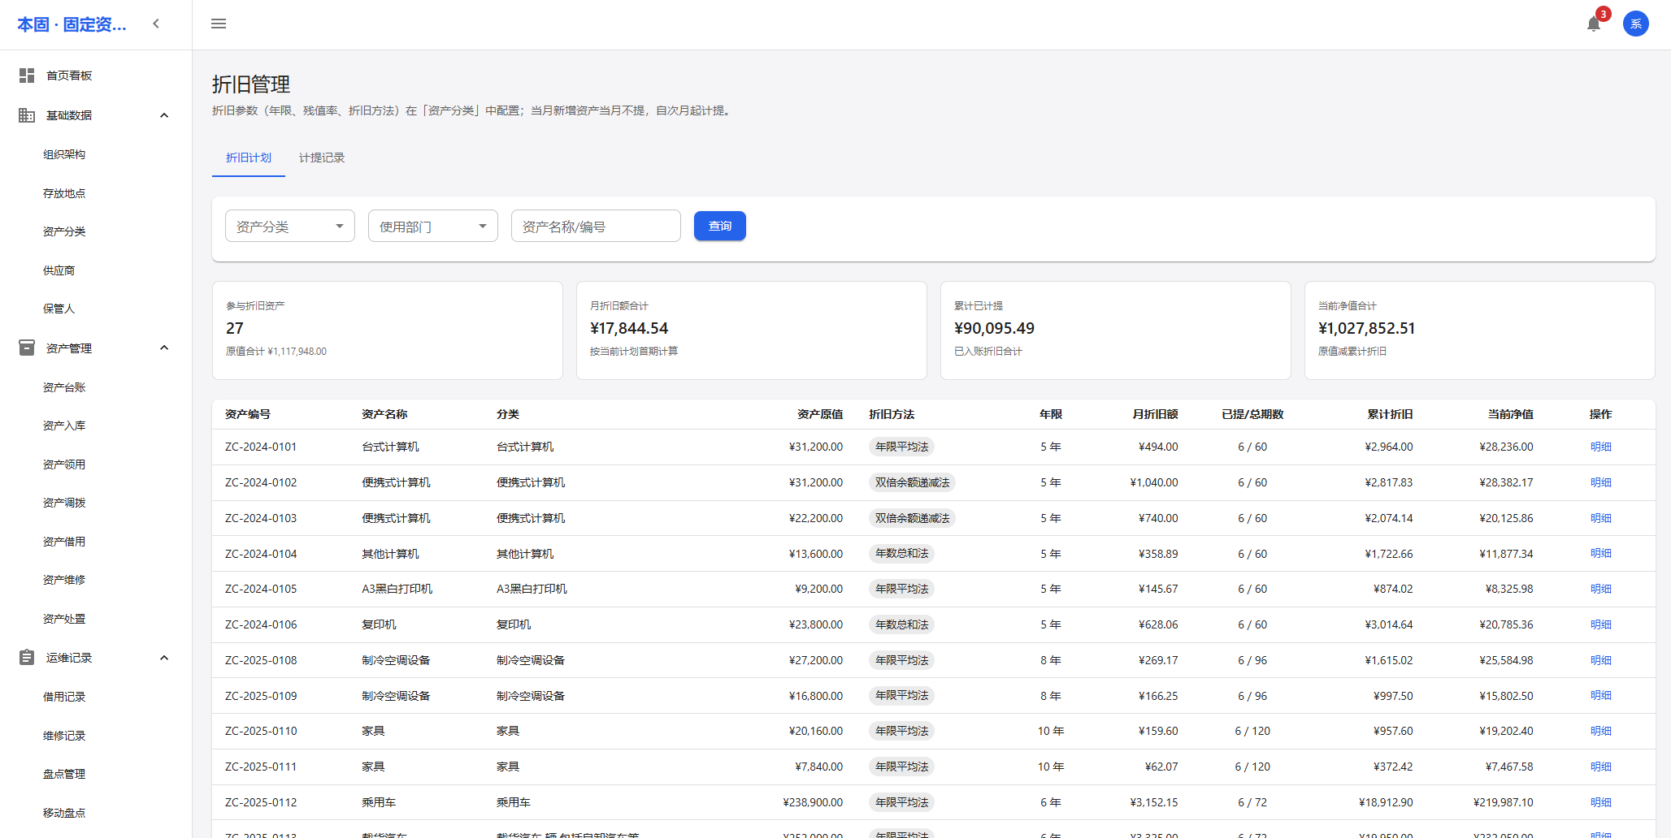
Task: Open 资产处置 in the sidebar
Action: coord(64,619)
